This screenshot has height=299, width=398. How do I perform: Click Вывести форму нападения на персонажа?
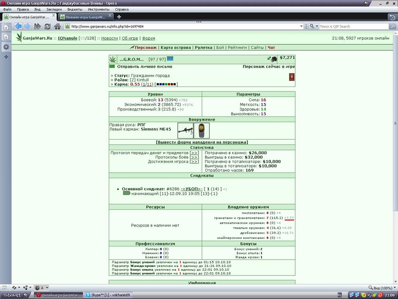(x=202, y=142)
